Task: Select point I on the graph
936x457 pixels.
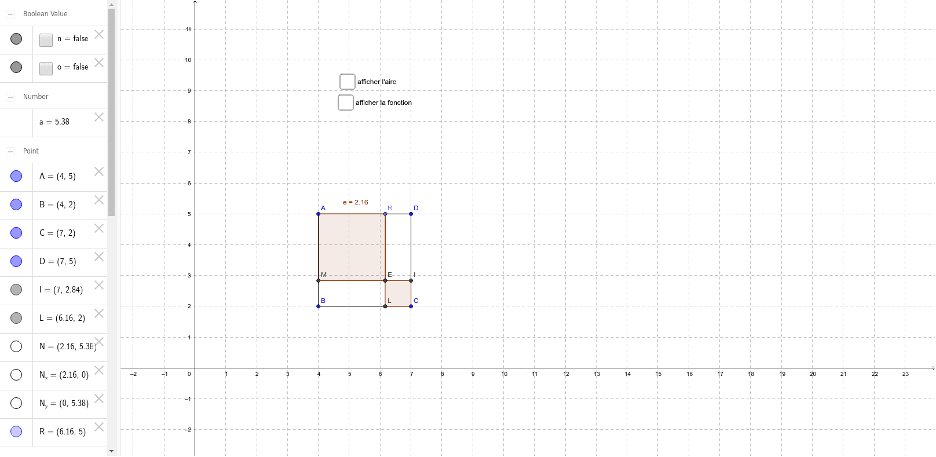Action: tap(411, 281)
